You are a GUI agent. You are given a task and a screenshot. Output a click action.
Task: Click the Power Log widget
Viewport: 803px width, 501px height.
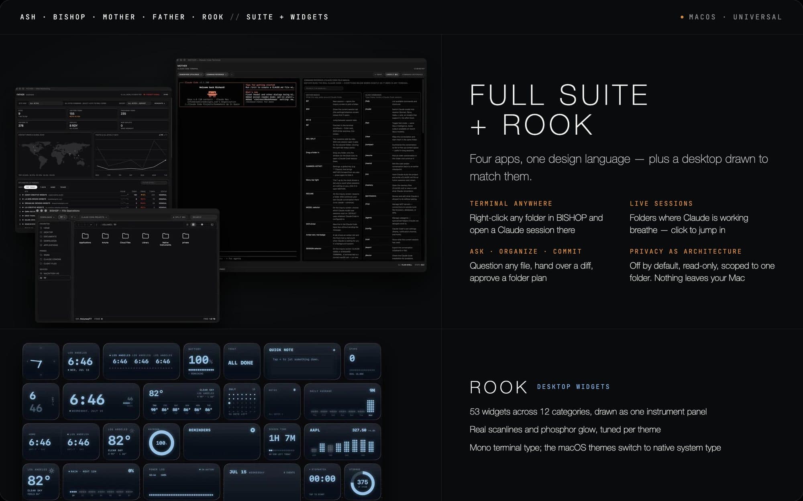[x=181, y=482]
